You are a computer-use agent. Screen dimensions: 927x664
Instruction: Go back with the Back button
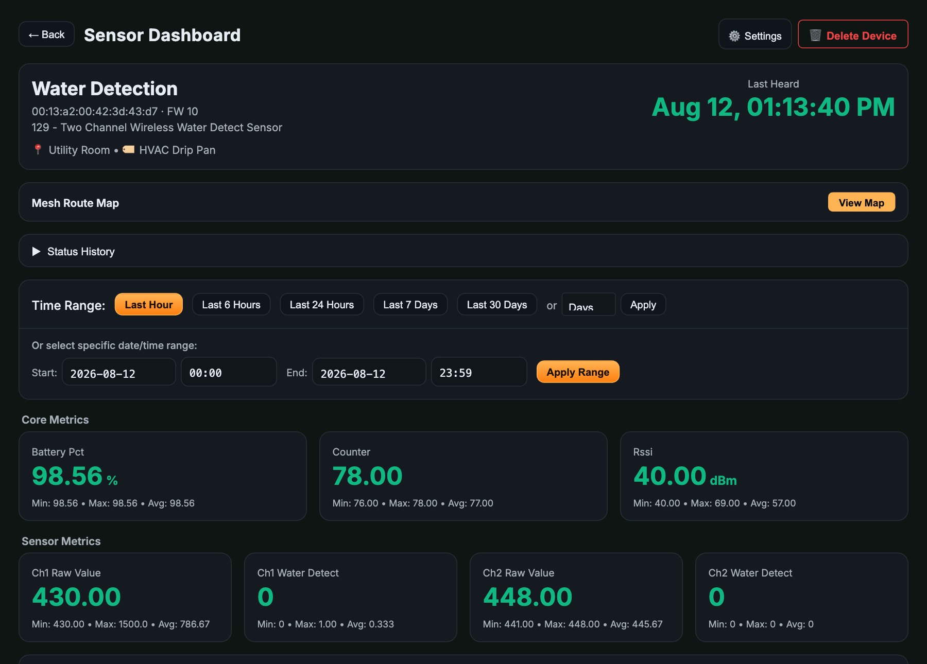[x=47, y=34]
